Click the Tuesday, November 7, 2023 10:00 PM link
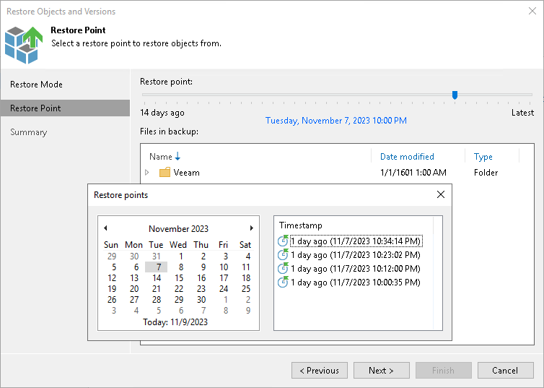 point(335,121)
